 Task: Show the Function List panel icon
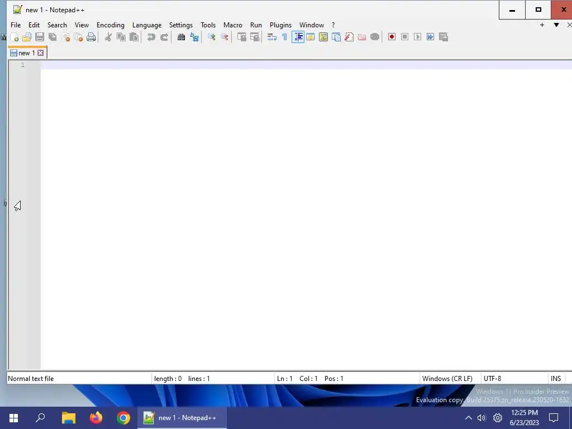349,37
